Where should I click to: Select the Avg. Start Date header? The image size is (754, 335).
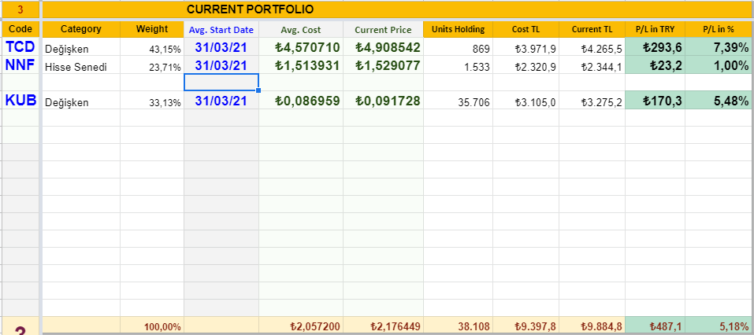(x=221, y=29)
